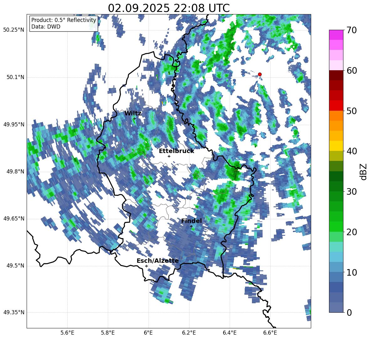Viewport: 371px width, 339px height.
Task: Click the 6°E longitude tick label
Action: pyautogui.click(x=148, y=333)
